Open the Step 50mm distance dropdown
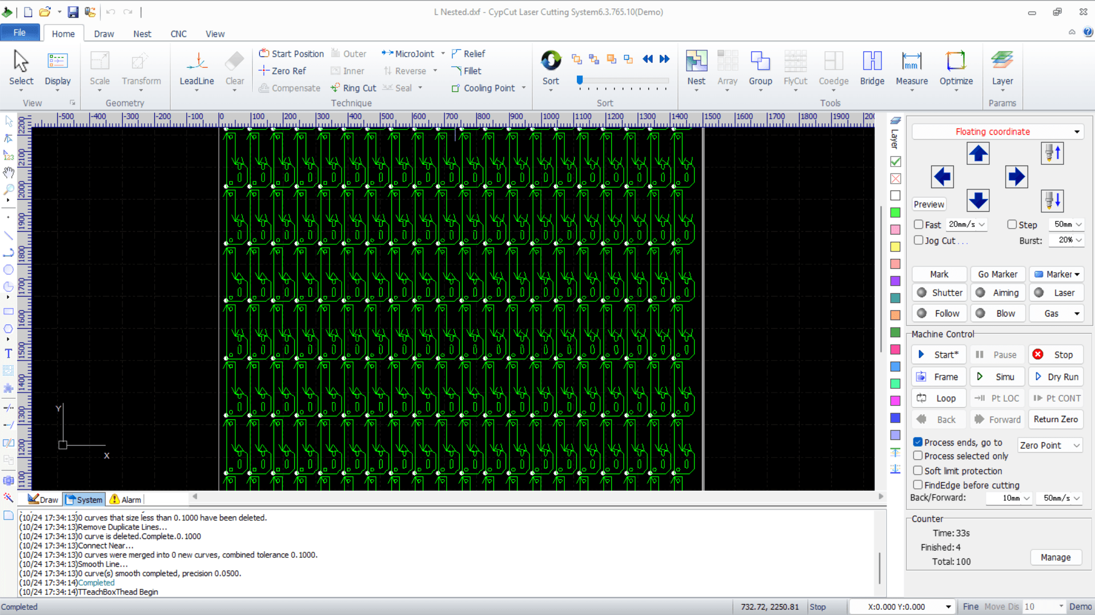The image size is (1095, 615). pyautogui.click(x=1066, y=224)
